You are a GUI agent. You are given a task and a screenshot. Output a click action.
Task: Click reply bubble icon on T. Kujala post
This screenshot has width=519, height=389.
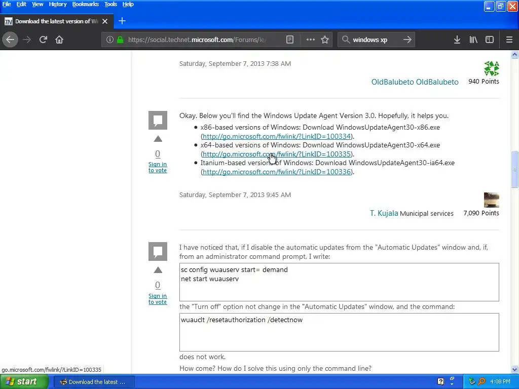[x=158, y=120]
